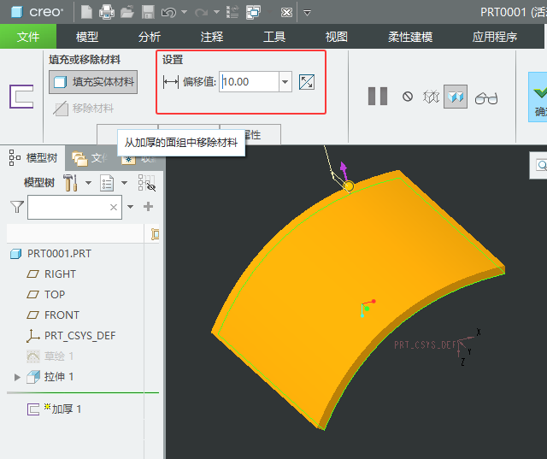Select 移除材料 option

point(84,109)
